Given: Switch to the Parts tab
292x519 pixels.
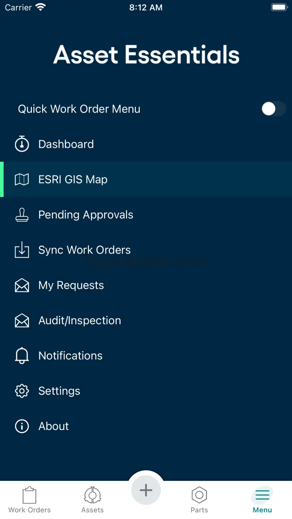Looking at the screenshot, I should 199,500.
